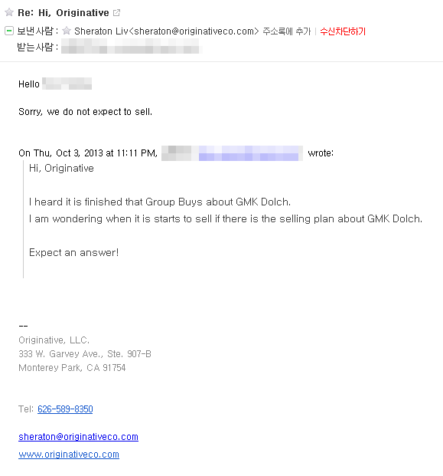Click the blurred recipient address field
443x476 pixels.
pyautogui.click(x=131, y=46)
